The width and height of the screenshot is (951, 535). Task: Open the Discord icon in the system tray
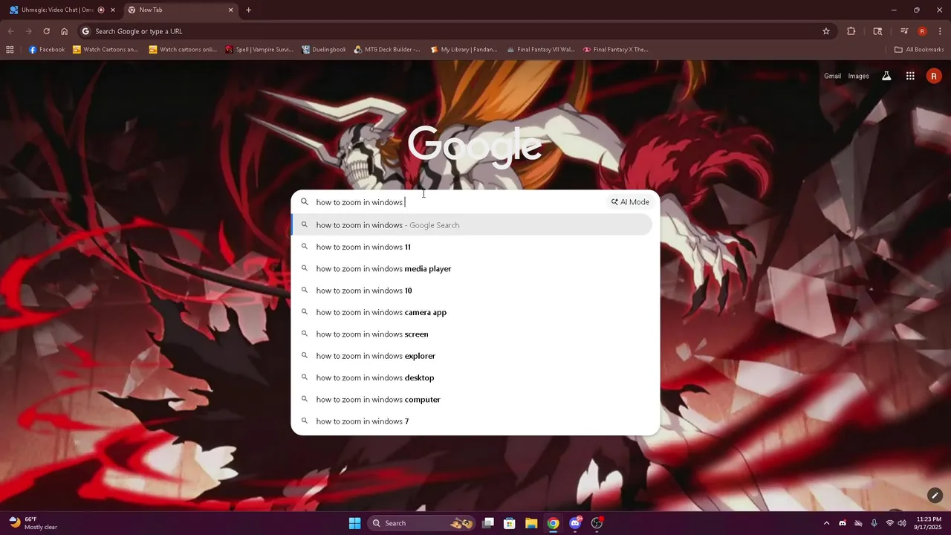coord(843,523)
